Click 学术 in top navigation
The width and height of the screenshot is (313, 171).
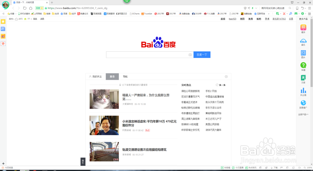[x=267, y=19]
